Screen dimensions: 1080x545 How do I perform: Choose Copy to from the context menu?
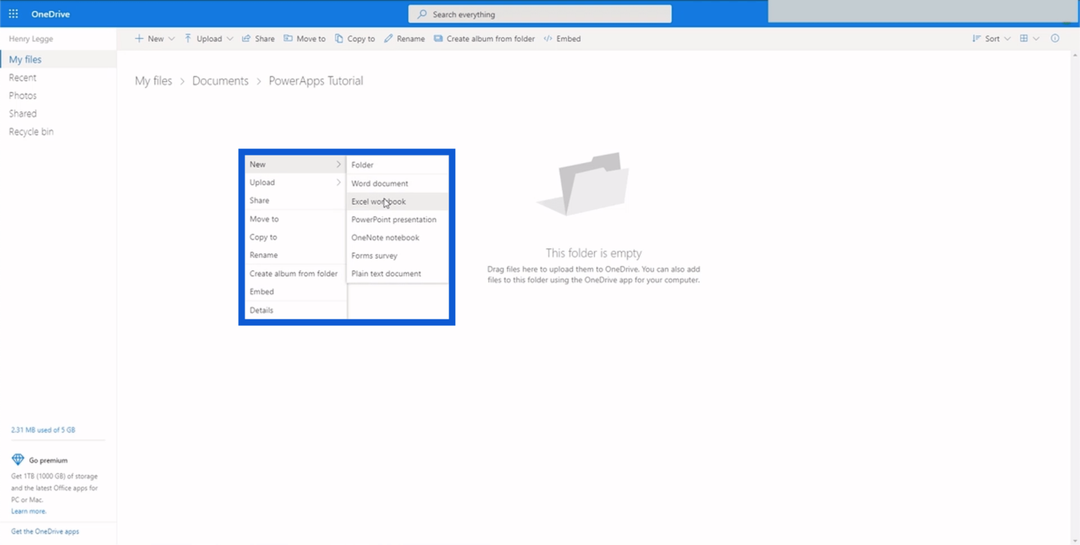point(295,237)
